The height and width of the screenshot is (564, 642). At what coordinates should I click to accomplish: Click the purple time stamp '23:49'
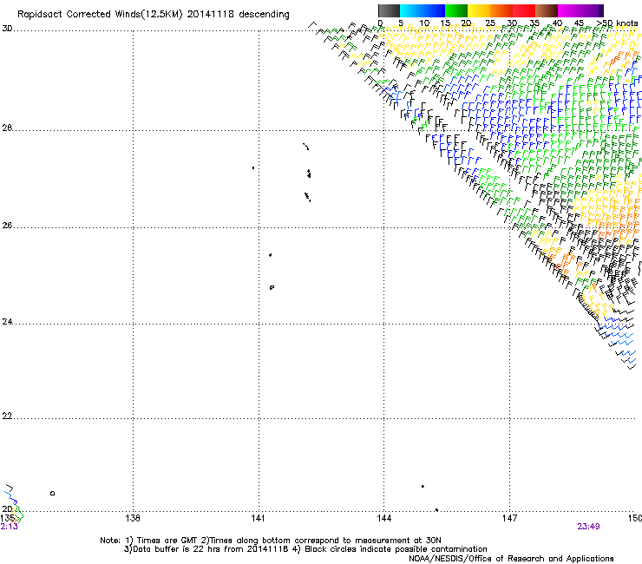click(588, 527)
